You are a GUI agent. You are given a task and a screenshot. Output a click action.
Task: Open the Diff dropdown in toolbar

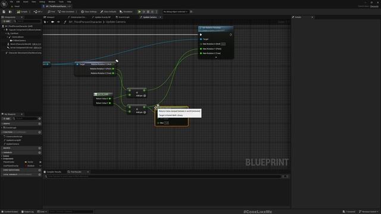pyautogui.click(x=38, y=12)
